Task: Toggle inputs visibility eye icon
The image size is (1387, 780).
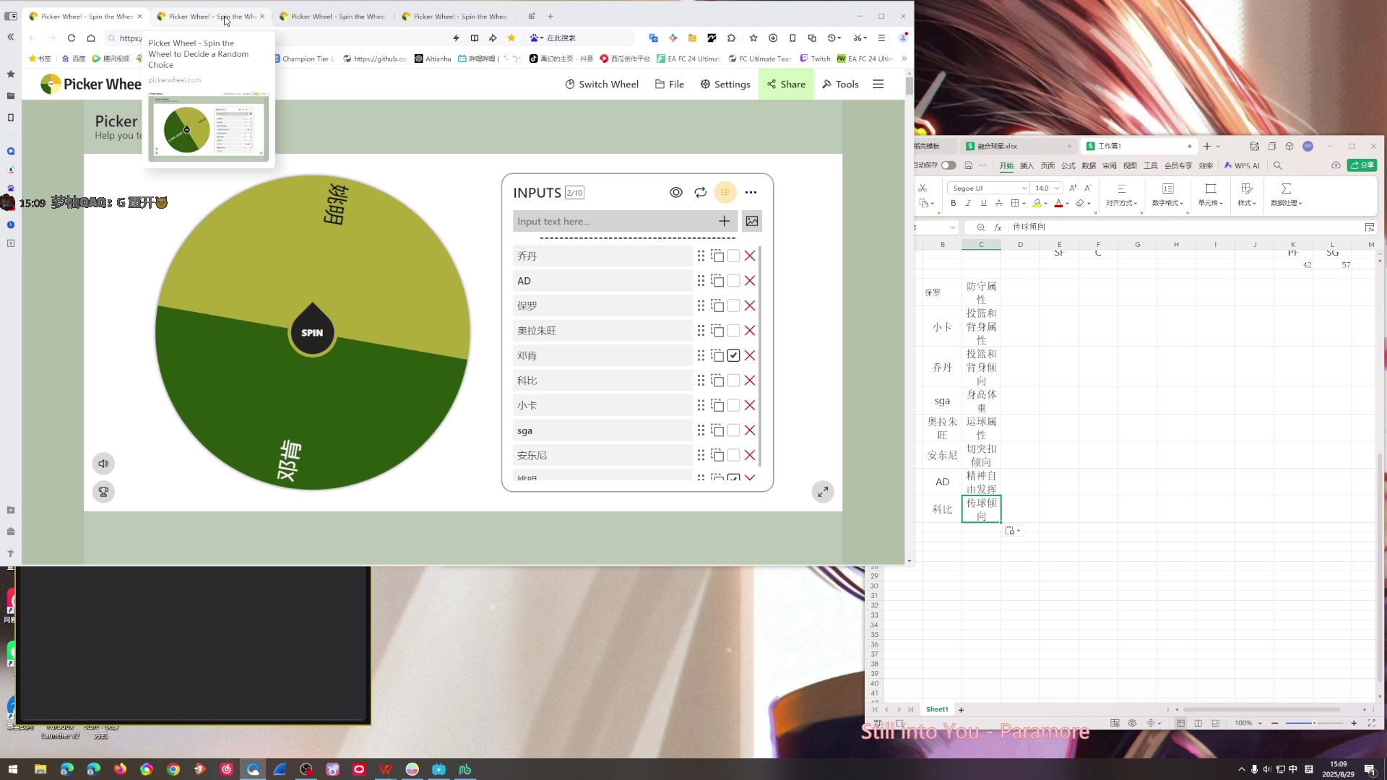Action: click(x=676, y=192)
